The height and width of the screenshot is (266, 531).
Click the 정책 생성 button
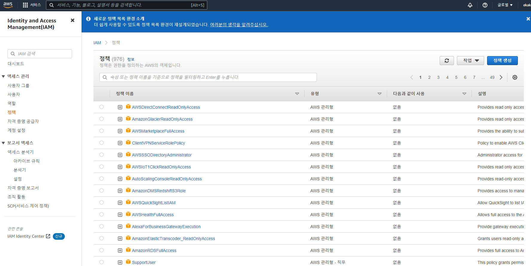[502, 61]
